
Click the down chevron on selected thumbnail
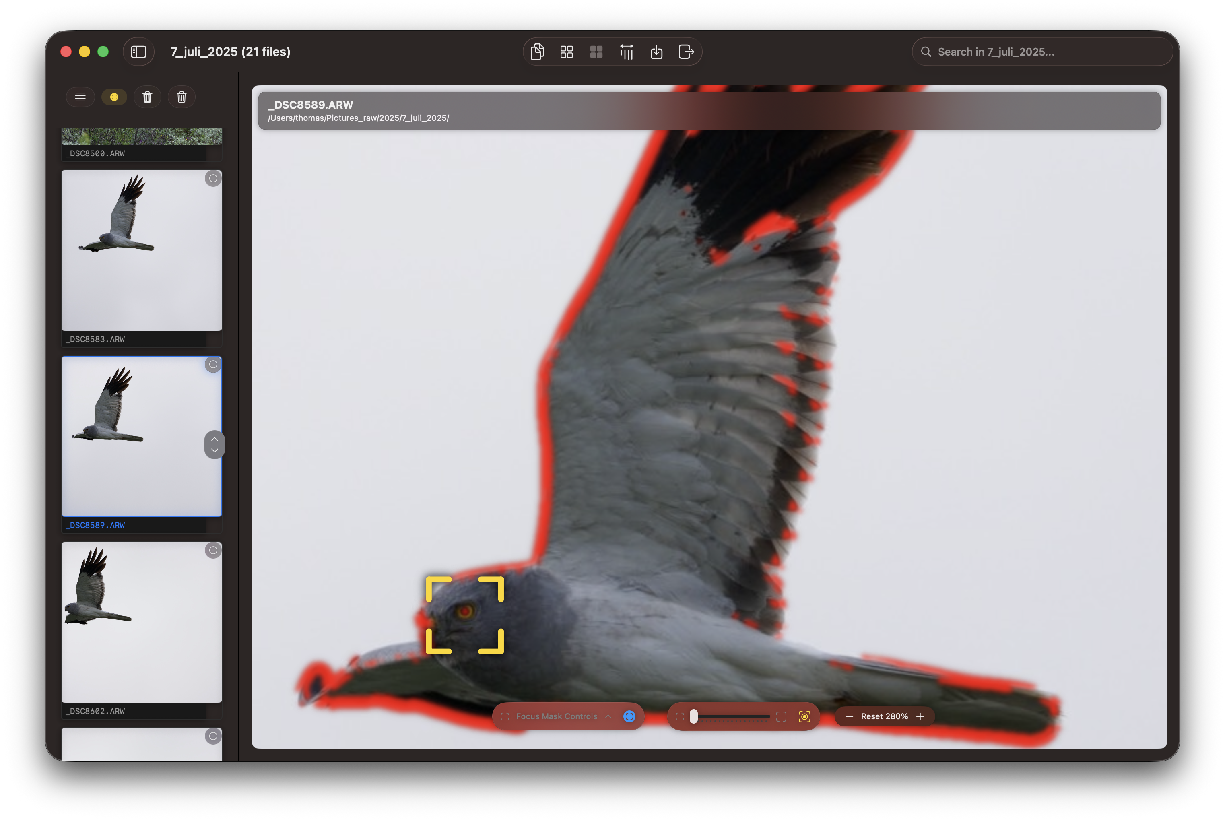point(214,450)
